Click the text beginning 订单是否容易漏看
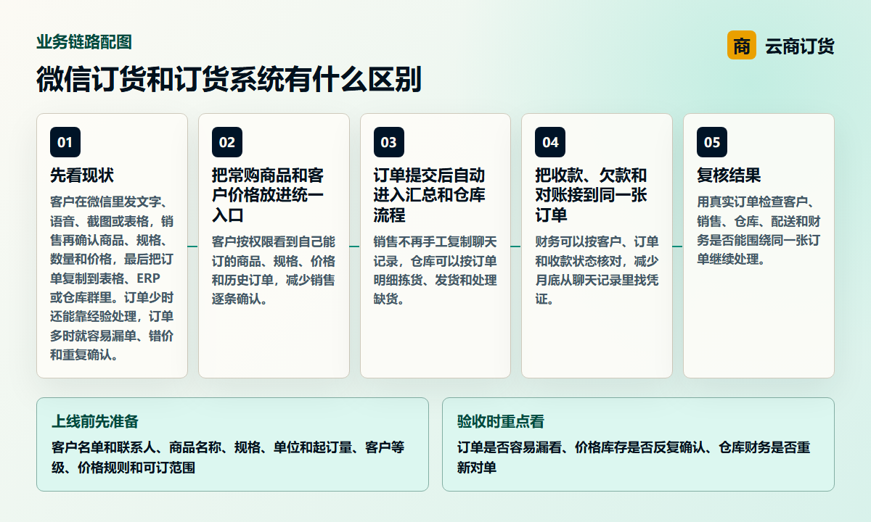 (633, 457)
